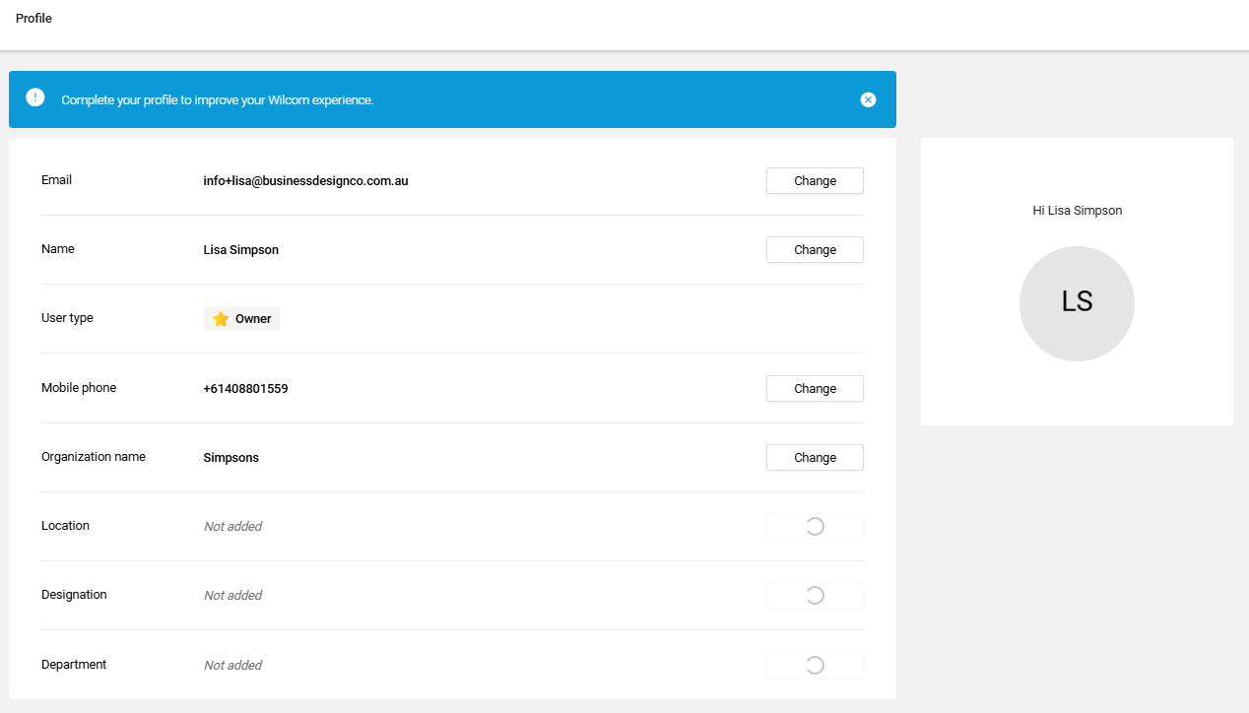Click the Email label
1249x713 pixels.
coord(56,180)
